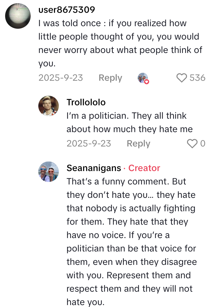The width and height of the screenshot is (214, 307).
Task: Click the 'hate you.' closing line of Seananigans' reply
Action: click(85, 302)
